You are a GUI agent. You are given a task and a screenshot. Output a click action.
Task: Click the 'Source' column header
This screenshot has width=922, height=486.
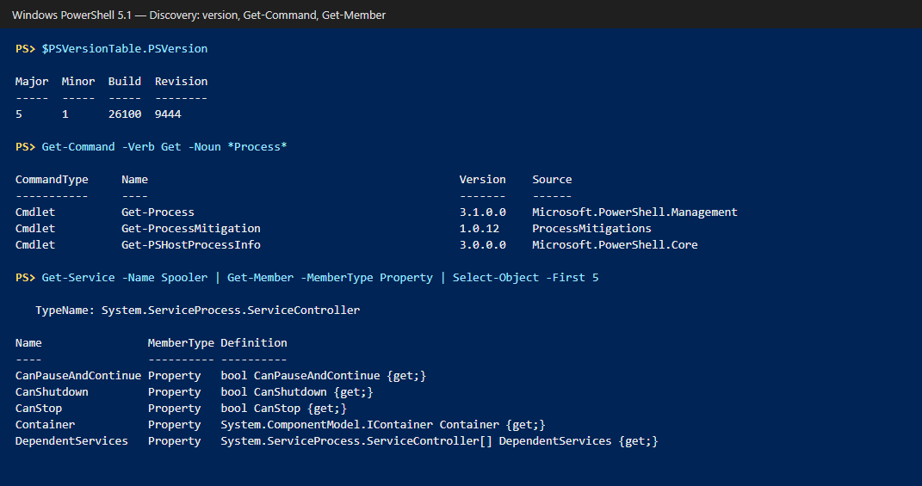click(x=552, y=179)
